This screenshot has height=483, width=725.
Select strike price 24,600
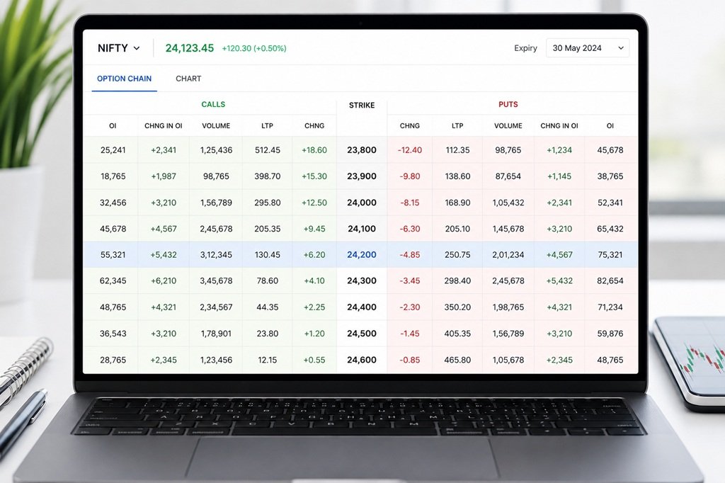362,360
